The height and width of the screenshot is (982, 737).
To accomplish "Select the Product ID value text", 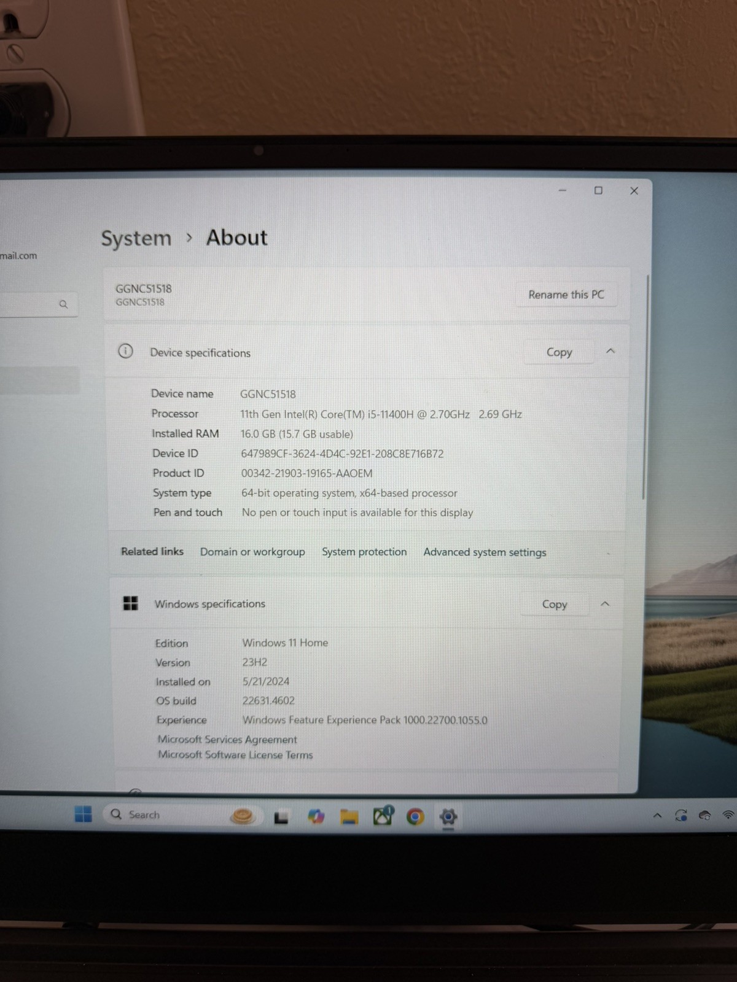I will 306,474.
